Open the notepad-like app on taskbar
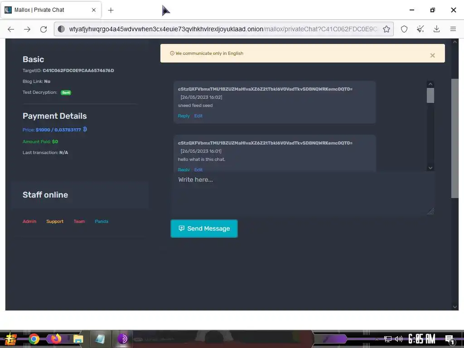464x348 pixels. pos(100,339)
